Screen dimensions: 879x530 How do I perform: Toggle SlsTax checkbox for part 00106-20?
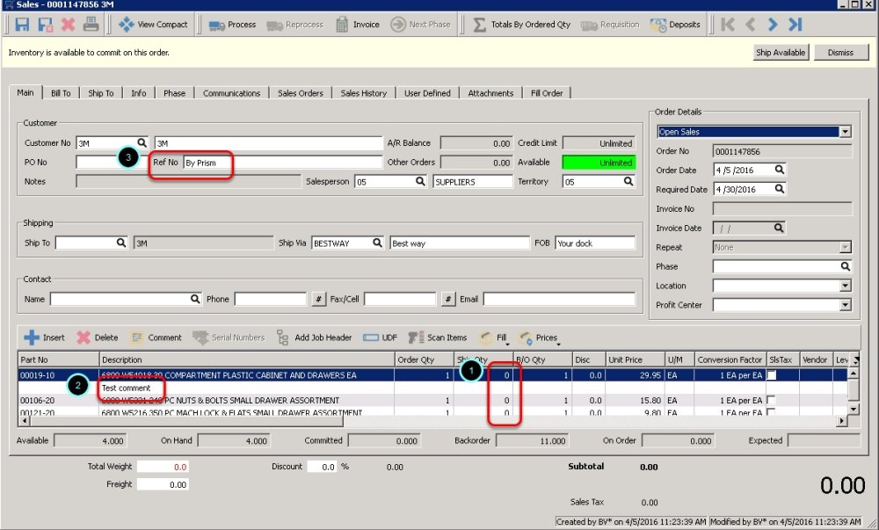(772, 401)
